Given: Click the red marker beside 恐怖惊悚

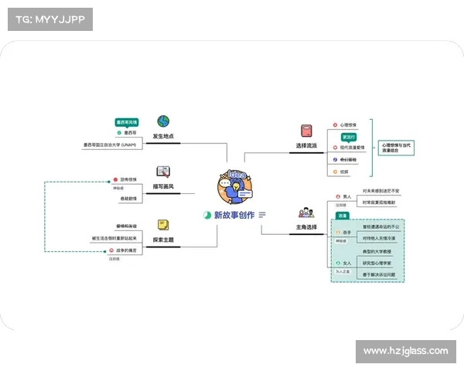Looking at the screenshot, I should (114, 179).
